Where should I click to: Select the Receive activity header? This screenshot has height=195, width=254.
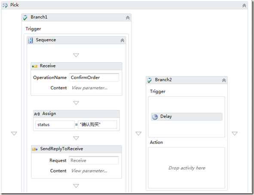tap(77, 66)
